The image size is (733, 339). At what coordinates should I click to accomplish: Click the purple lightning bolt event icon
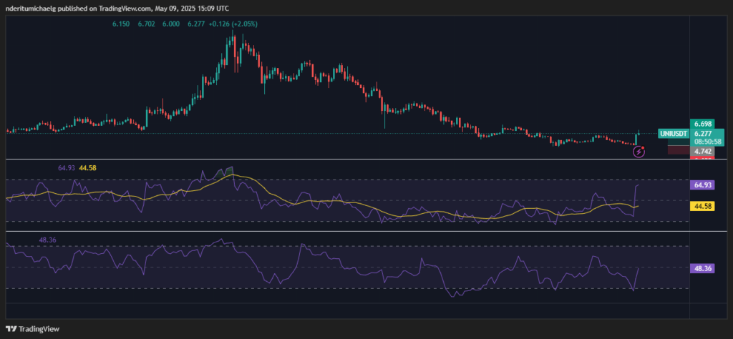pos(639,152)
